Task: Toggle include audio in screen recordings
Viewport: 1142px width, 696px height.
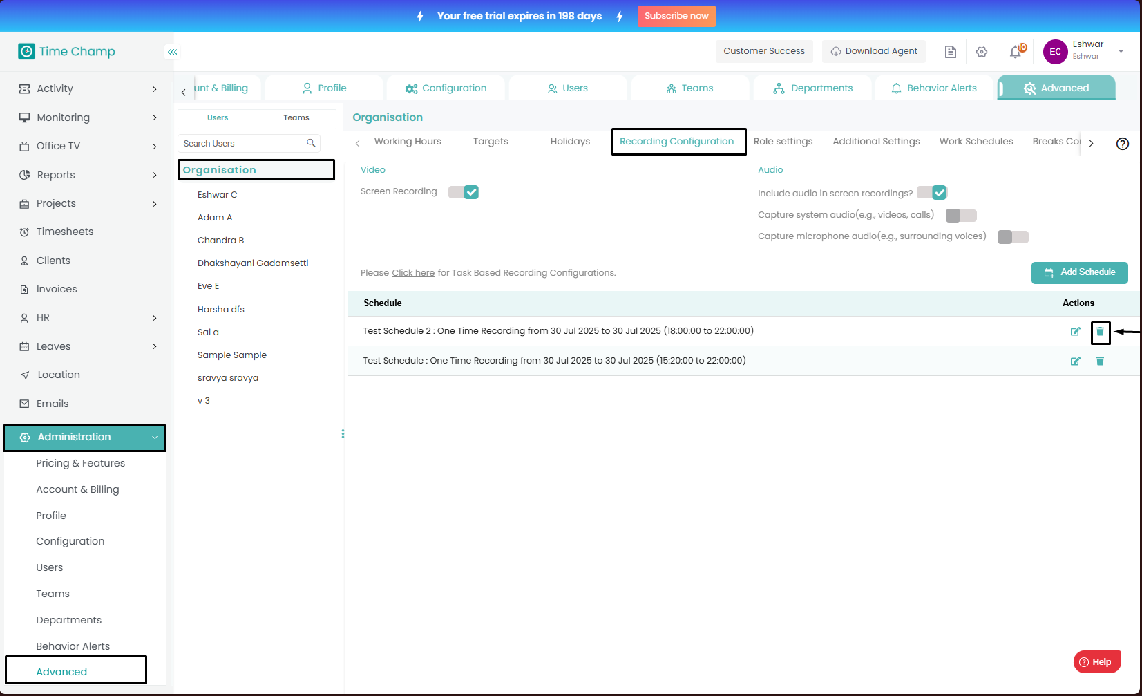Action: [x=932, y=193]
